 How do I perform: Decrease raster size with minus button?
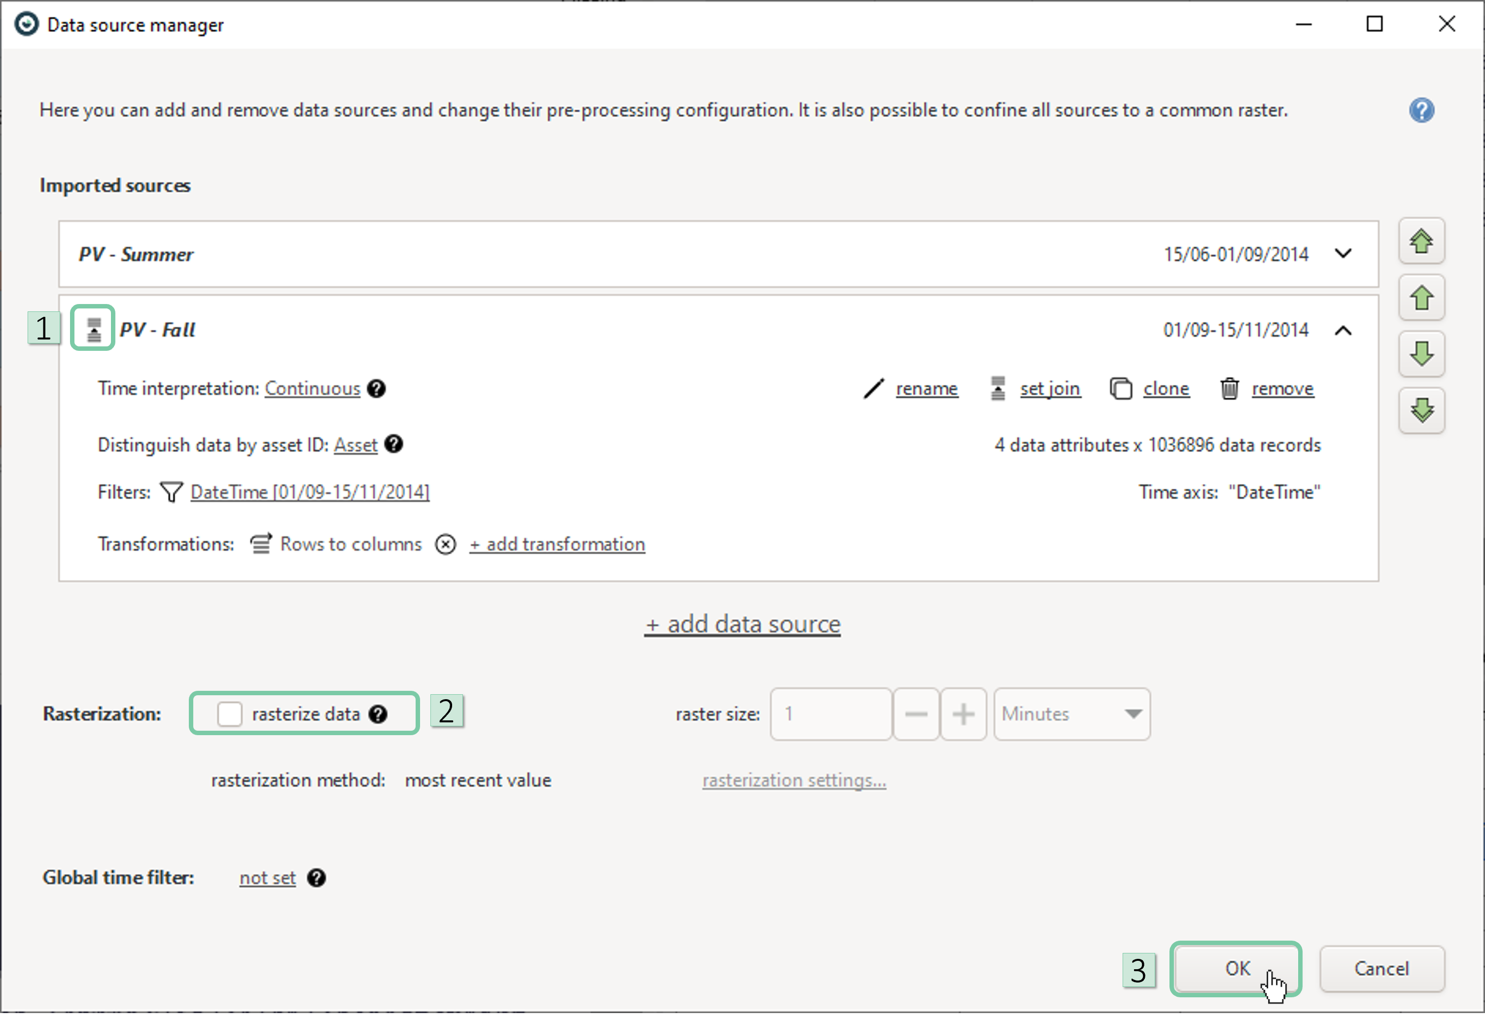coord(917,714)
